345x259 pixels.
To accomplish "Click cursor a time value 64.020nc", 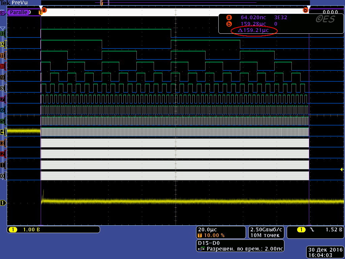I will click(253, 18).
